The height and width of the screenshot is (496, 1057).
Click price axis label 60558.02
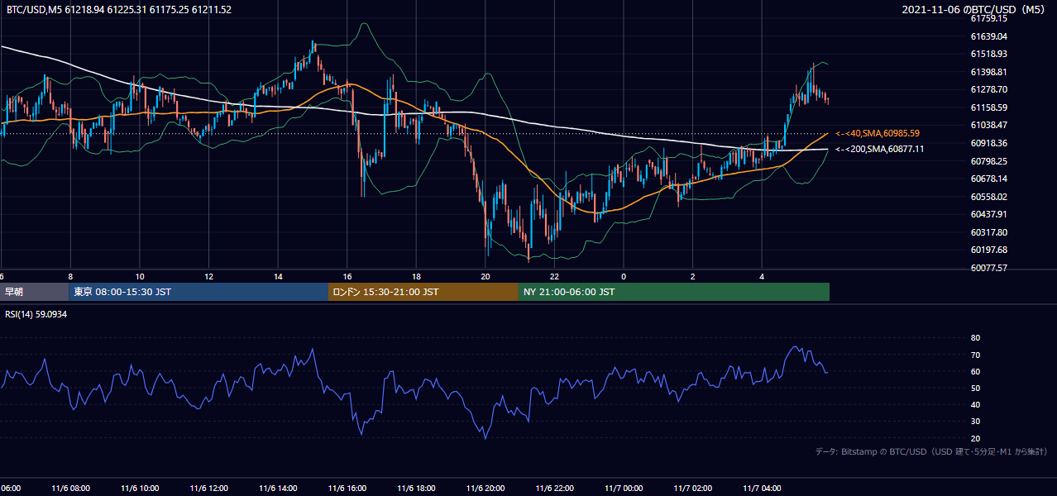pyautogui.click(x=988, y=197)
